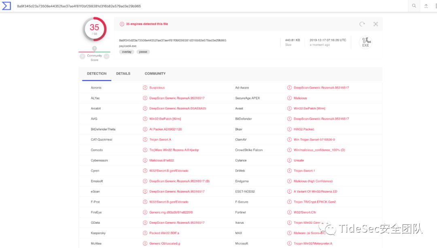The width and height of the screenshot is (437, 248).
Task: Click alert icon for AVG result
Action: (145, 119)
